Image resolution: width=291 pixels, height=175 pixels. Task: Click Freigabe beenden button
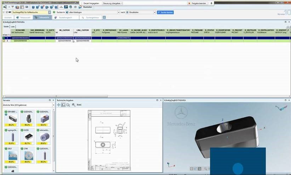pos(198,3)
